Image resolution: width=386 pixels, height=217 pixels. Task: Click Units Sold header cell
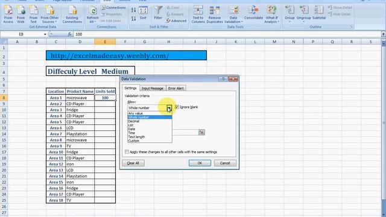(105, 91)
